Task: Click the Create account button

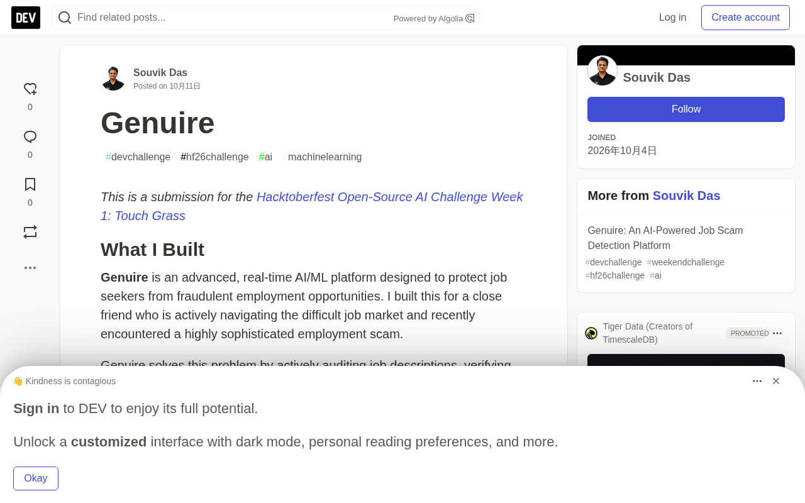Action: [x=745, y=18]
